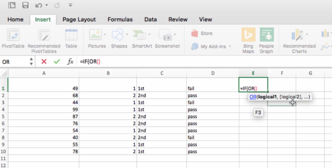Open the Store add-ins button

pyautogui.click(x=202, y=33)
